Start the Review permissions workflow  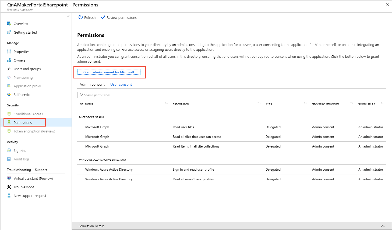(x=118, y=17)
